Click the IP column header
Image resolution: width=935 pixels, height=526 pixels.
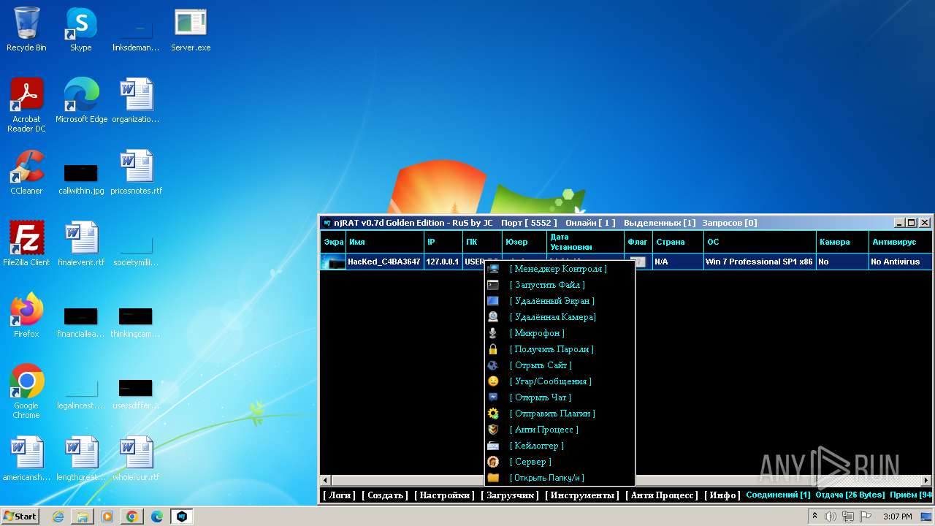(443, 242)
